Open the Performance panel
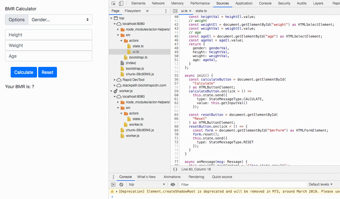 200,3
